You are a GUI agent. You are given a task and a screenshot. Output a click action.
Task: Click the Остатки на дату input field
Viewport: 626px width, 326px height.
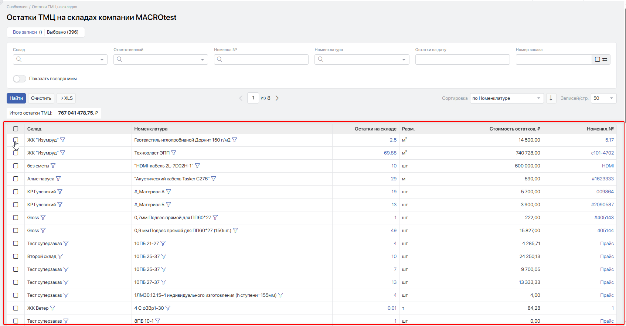[462, 60]
